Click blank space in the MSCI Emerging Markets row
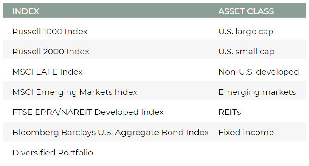The width and height of the screenshot is (309, 166). [177, 91]
